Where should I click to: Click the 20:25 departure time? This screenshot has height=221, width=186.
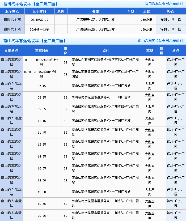[42, 216]
